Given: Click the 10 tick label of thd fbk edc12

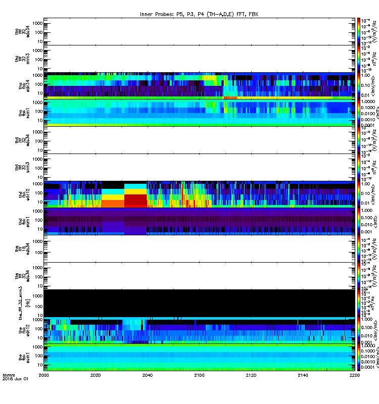Looking at the screenshot, I should pos(40,202).
